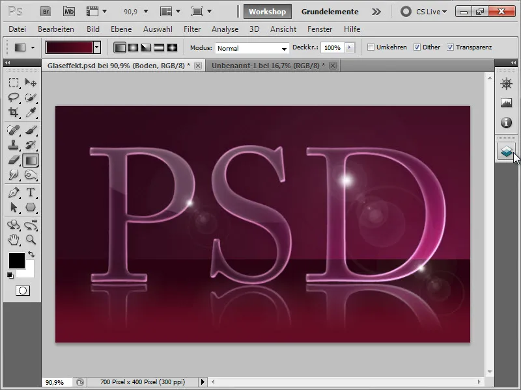521x390 pixels.
Task: Select the 3D Object Rotate tool
Action: coord(14,225)
